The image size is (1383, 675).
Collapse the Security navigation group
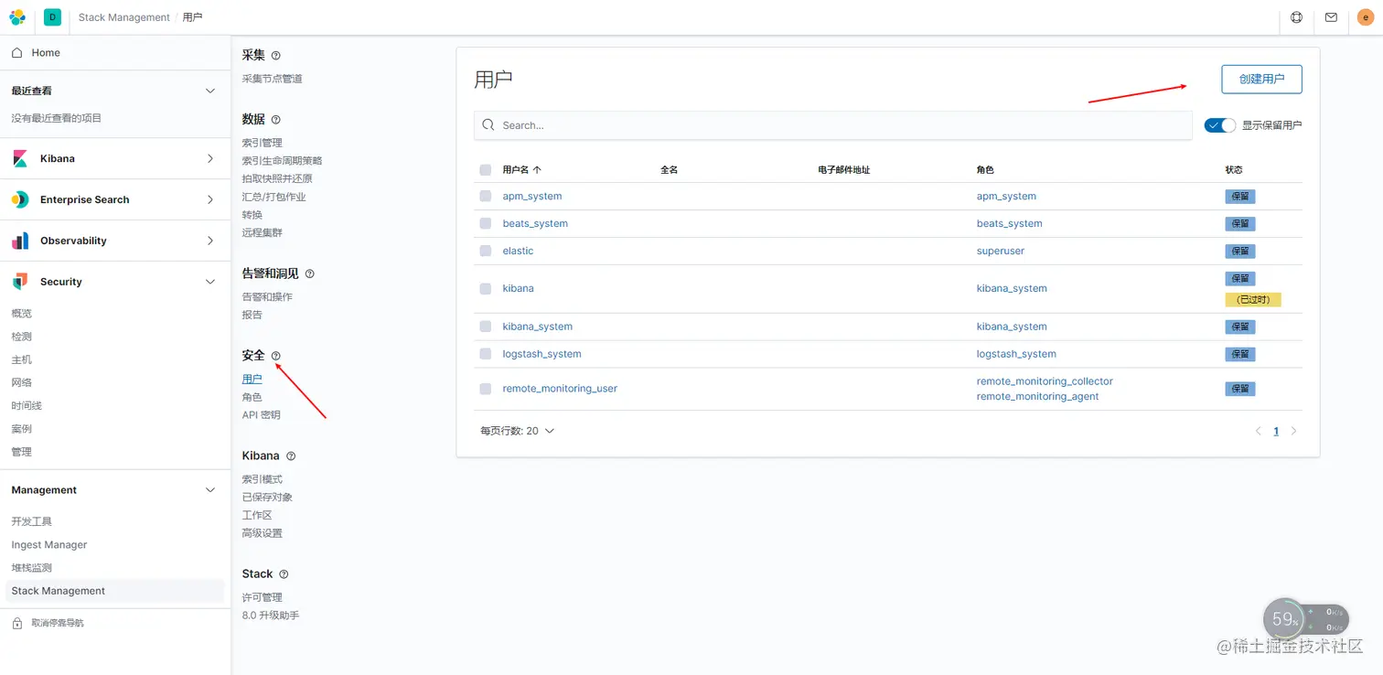coord(210,282)
